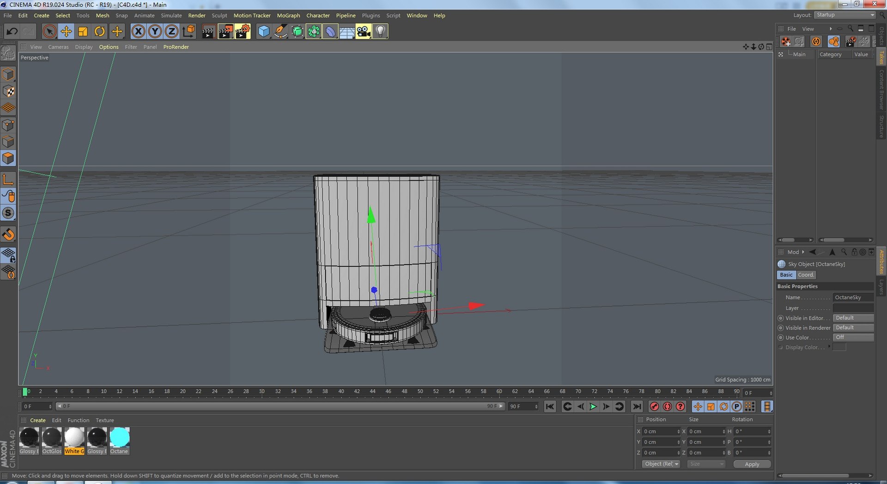Click the Display Color swatch

839,347
